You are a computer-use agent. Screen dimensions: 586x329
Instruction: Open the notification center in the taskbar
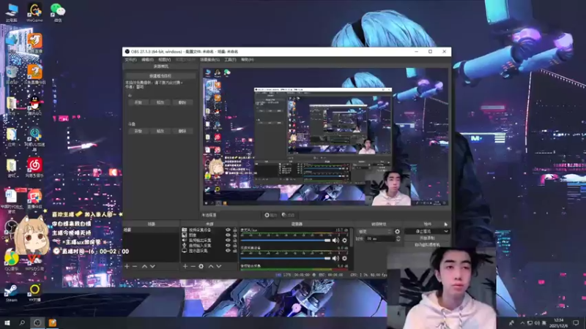(576, 323)
